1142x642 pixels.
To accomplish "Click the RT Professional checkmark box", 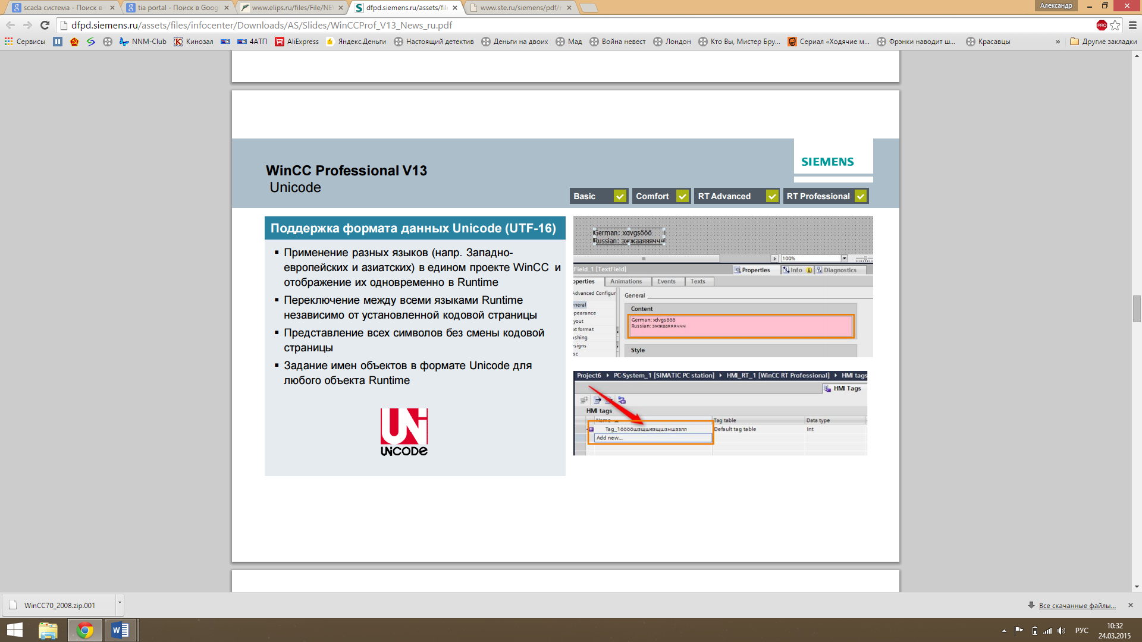I will tap(861, 196).
